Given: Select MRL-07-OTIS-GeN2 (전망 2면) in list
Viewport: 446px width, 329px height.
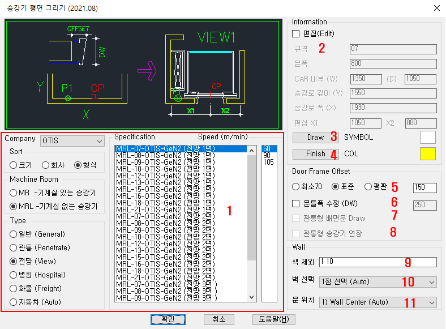Looking at the screenshot, I should (181, 216).
